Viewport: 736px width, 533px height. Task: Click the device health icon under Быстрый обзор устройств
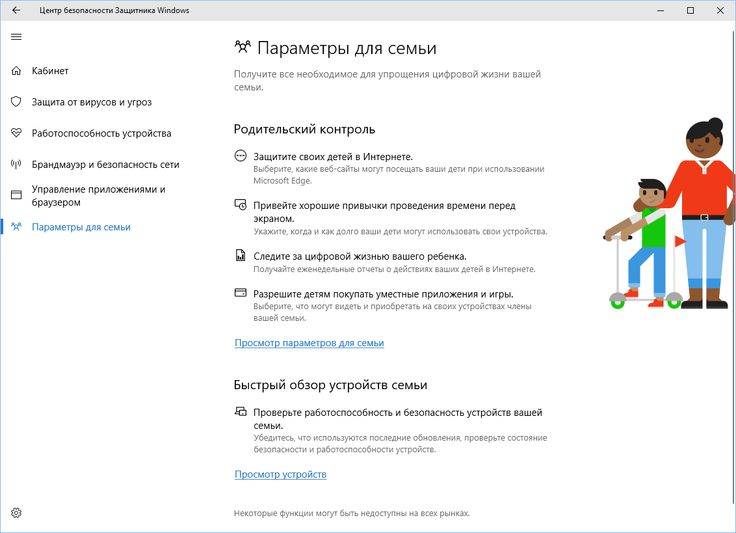[x=239, y=411]
